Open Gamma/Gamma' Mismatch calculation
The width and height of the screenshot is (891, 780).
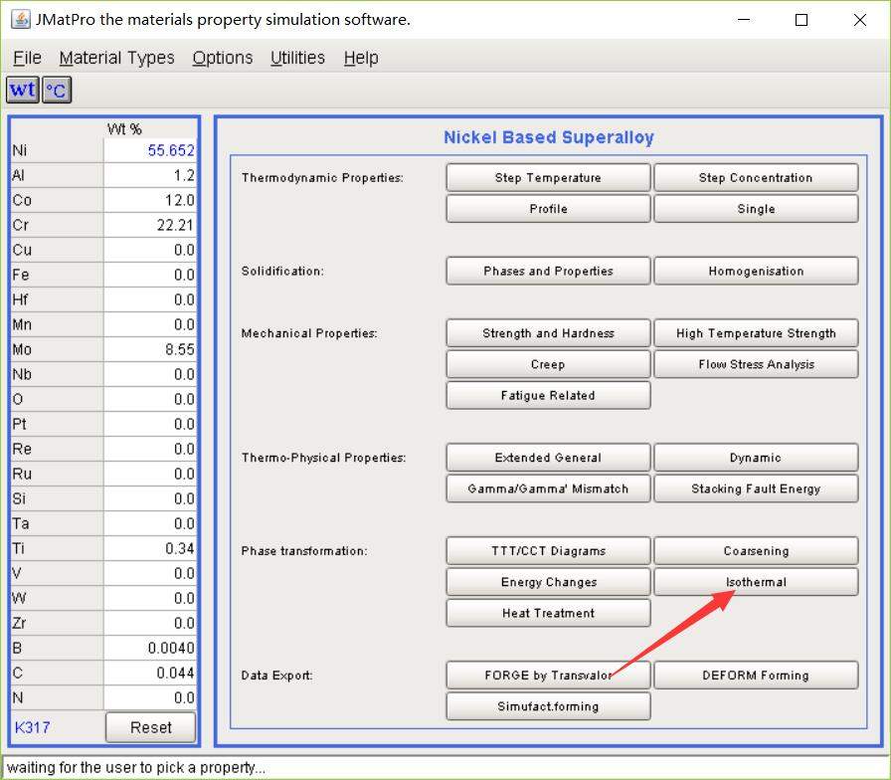tap(548, 488)
